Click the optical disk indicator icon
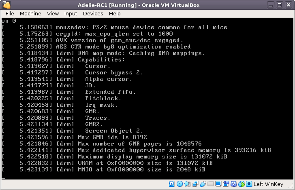The width and height of the screenshot is (295, 190). (180, 184)
